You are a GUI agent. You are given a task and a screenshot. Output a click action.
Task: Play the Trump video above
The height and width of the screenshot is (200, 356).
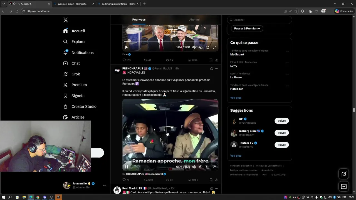(127, 47)
